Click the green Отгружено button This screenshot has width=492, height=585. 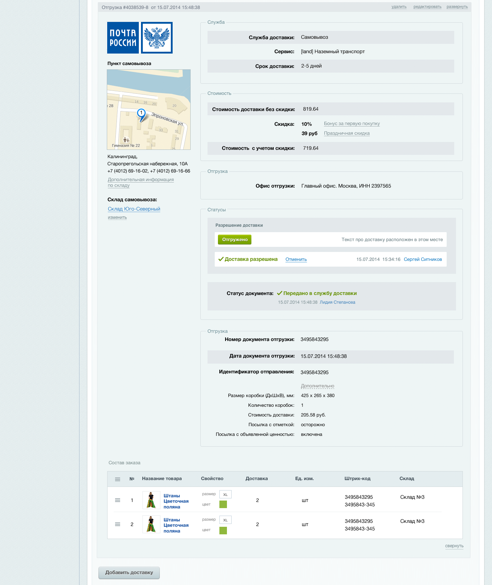tap(235, 240)
